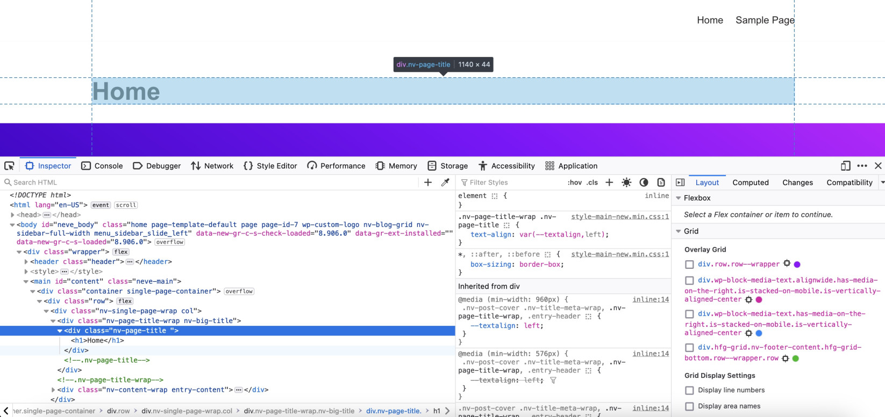
Task: Open the Changes sidebar tab
Action: (797, 182)
